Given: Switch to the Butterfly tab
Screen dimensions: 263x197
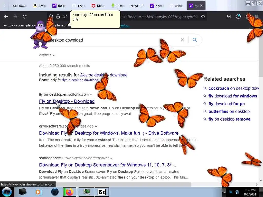Looking at the screenshot, I should (x=118, y=6).
